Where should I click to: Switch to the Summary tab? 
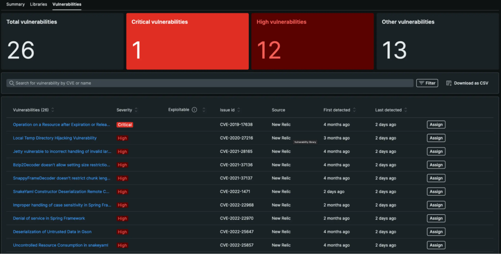coord(15,4)
